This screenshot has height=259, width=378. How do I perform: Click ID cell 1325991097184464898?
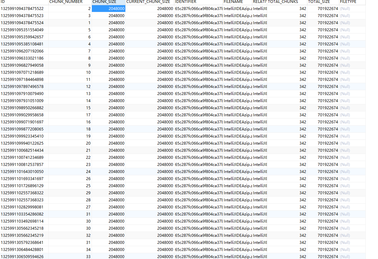(x=24, y=80)
